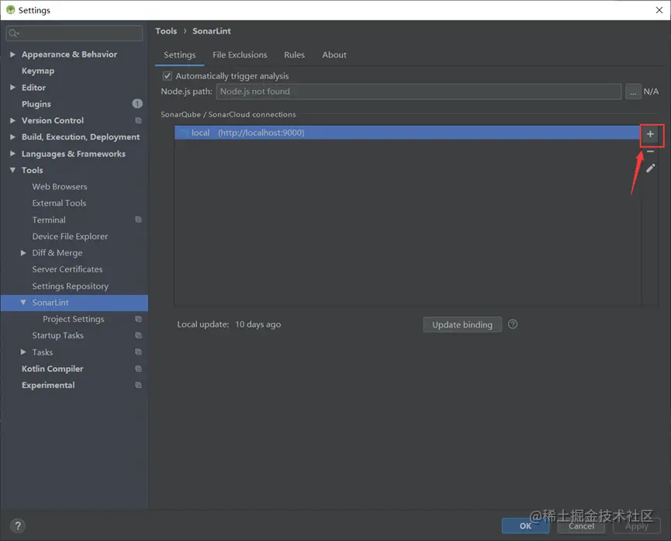The width and height of the screenshot is (671, 541).
Task: Remove the selected connection using the minus icon
Action: point(651,151)
